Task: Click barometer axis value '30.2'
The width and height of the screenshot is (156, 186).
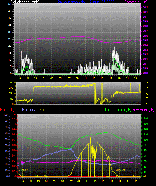Action: (145, 7)
